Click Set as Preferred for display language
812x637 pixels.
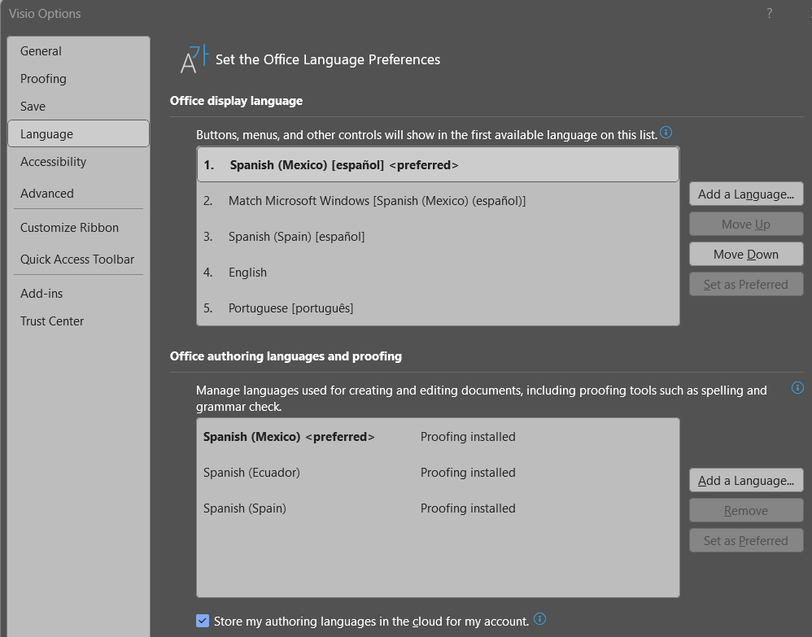pyautogui.click(x=746, y=284)
